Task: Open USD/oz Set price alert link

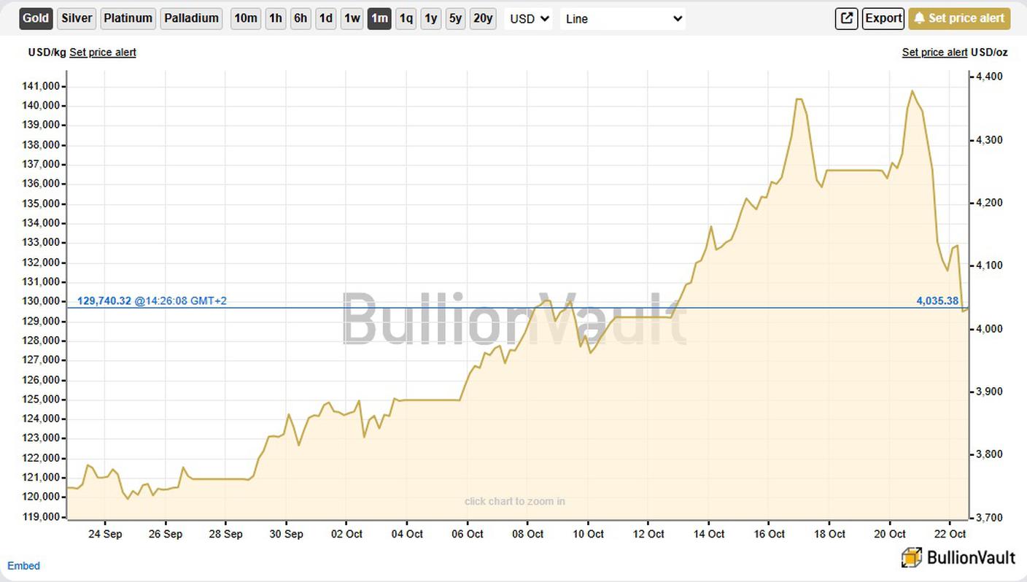Action: pyautogui.click(x=934, y=53)
